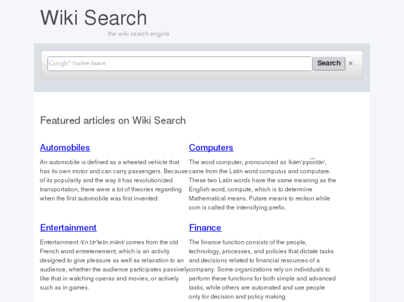The width and height of the screenshot is (404, 302).
Task: Focus the Google Custom Search input field
Action: click(189, 63)
